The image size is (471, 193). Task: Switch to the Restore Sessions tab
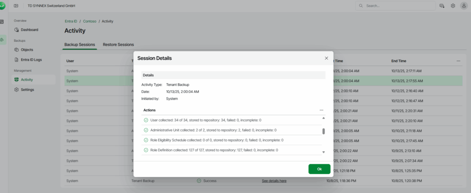pos(118,45)
